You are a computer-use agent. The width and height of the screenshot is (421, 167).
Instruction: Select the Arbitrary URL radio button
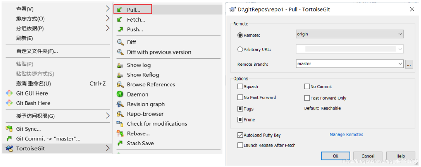[240, 49]
